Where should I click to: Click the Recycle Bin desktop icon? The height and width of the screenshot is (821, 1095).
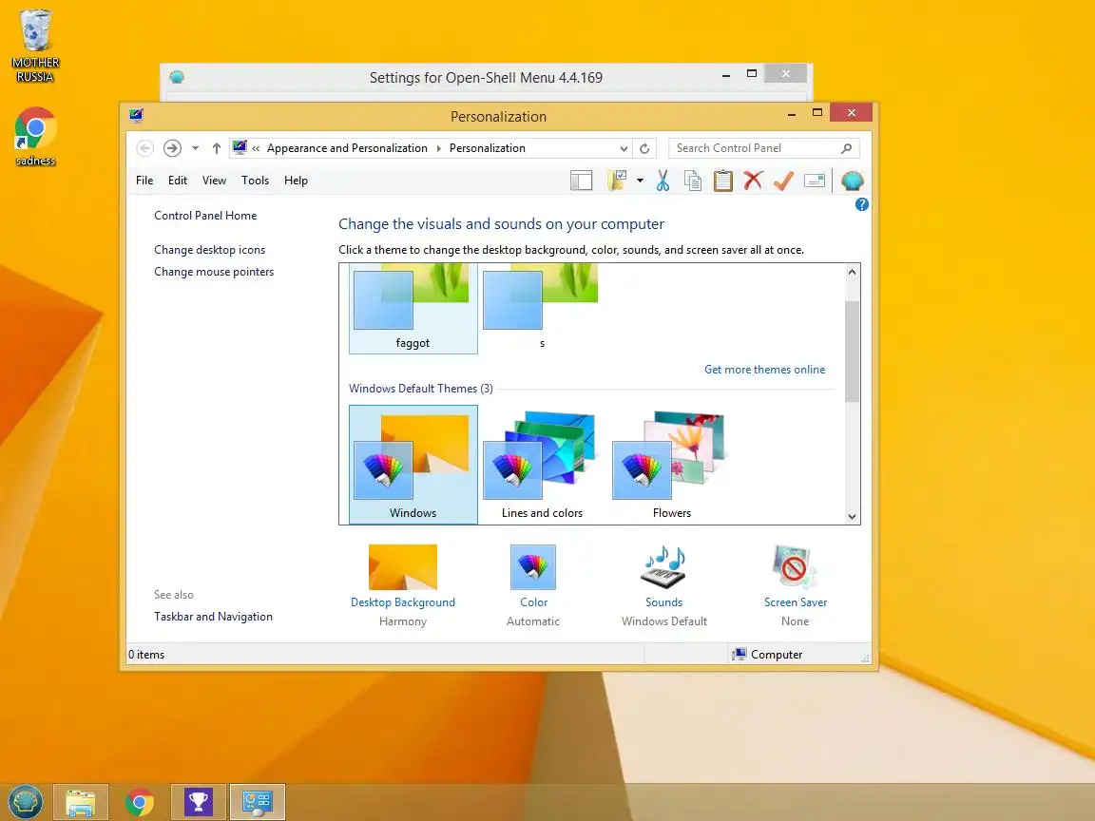pos(35,46)
